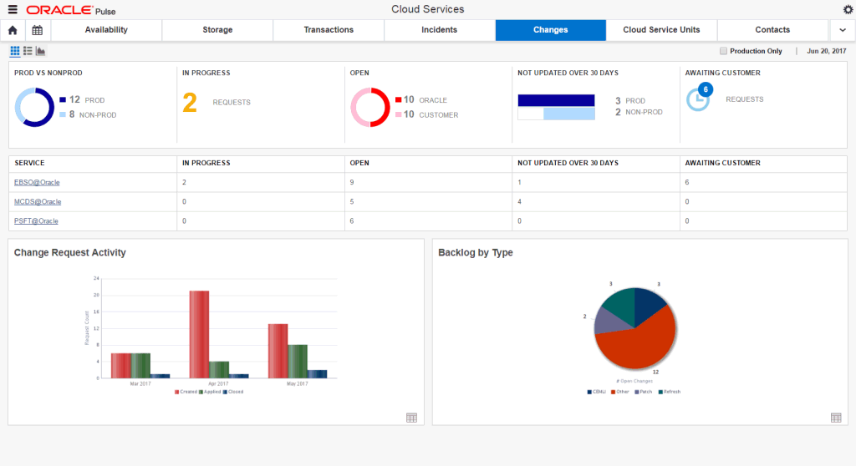Click the In Progress 2 requests count

tap(190, 103)
